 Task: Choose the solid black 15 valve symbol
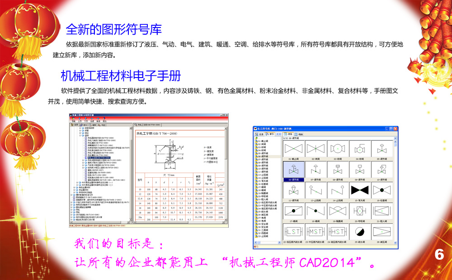point(360,191)
